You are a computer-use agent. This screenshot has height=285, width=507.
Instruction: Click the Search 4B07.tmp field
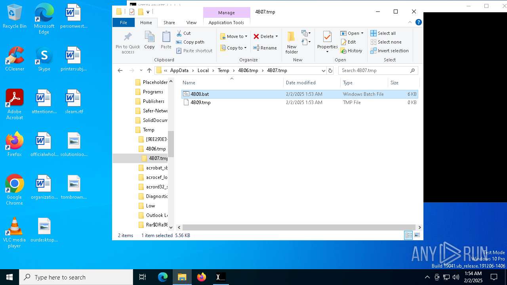[378, 70]
